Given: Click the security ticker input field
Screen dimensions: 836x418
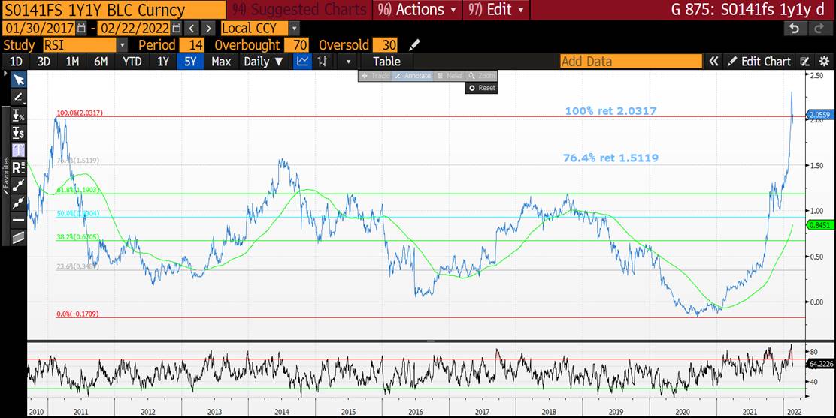Looking at the screenshot, I should coord(114,10).
